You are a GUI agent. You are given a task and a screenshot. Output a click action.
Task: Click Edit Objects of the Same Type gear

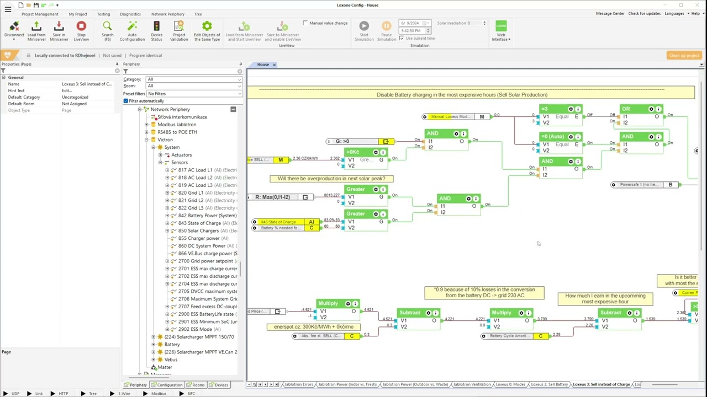coord(207,26)
